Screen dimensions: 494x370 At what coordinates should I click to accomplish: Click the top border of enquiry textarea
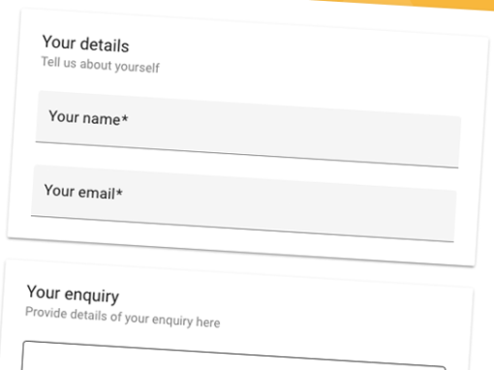(234, 355)
